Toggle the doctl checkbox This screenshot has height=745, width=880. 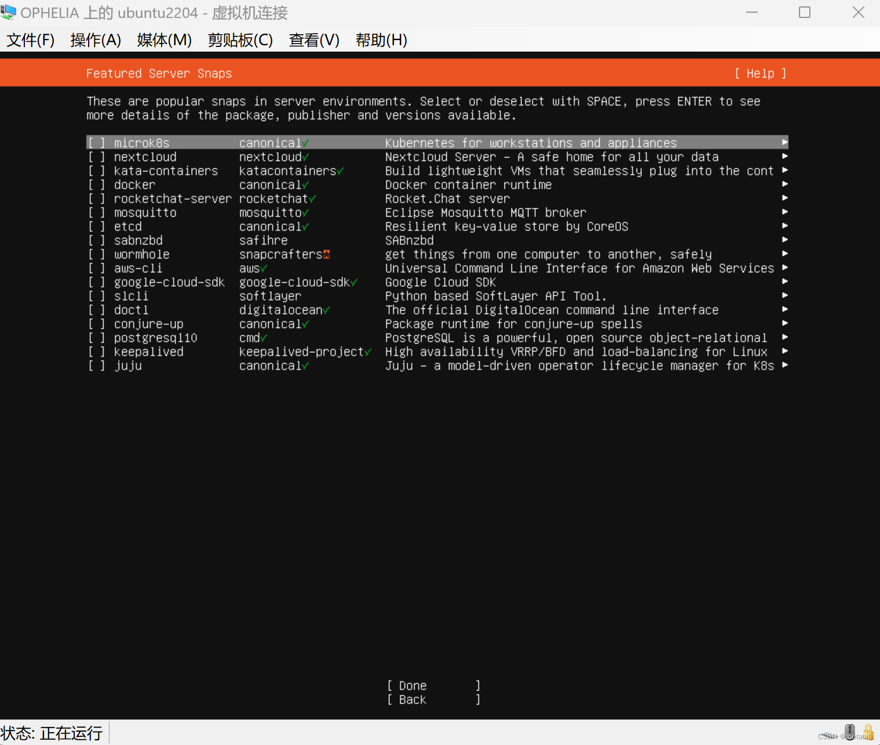click(x=97, y=310)
